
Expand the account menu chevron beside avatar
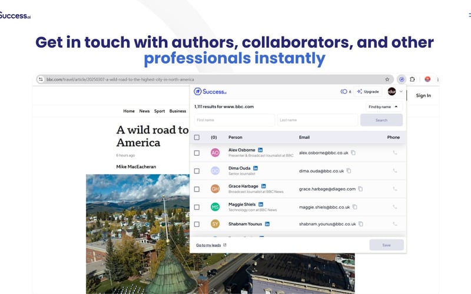coord(401,92)
